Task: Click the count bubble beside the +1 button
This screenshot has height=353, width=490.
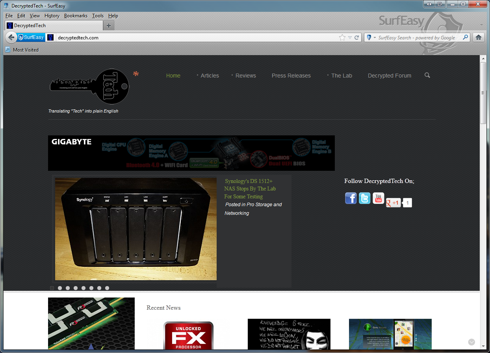Action: click(x=407, y=203)
